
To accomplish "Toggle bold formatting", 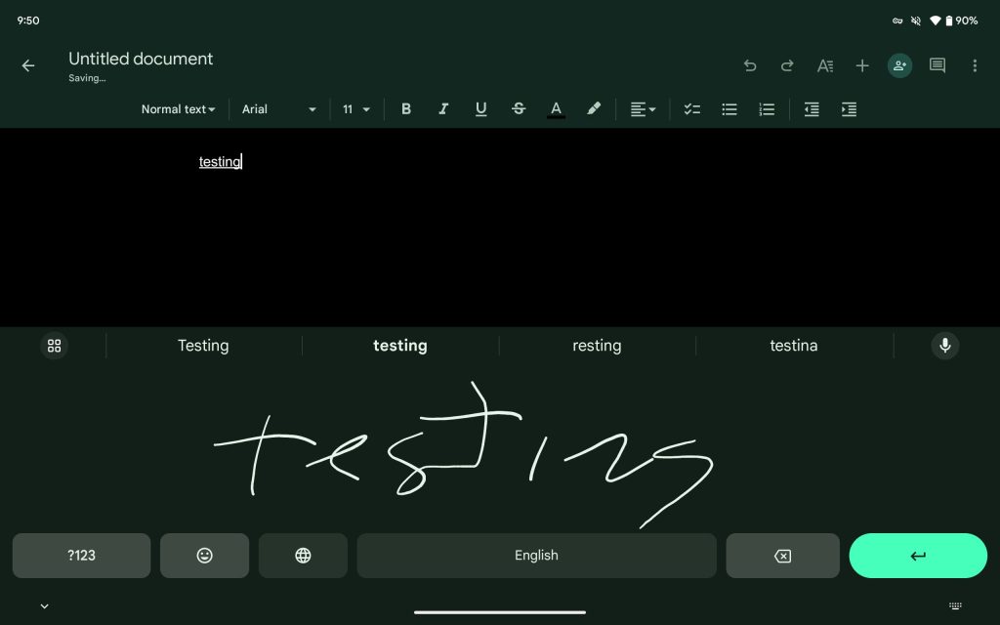I will click(x=406, y=109).
